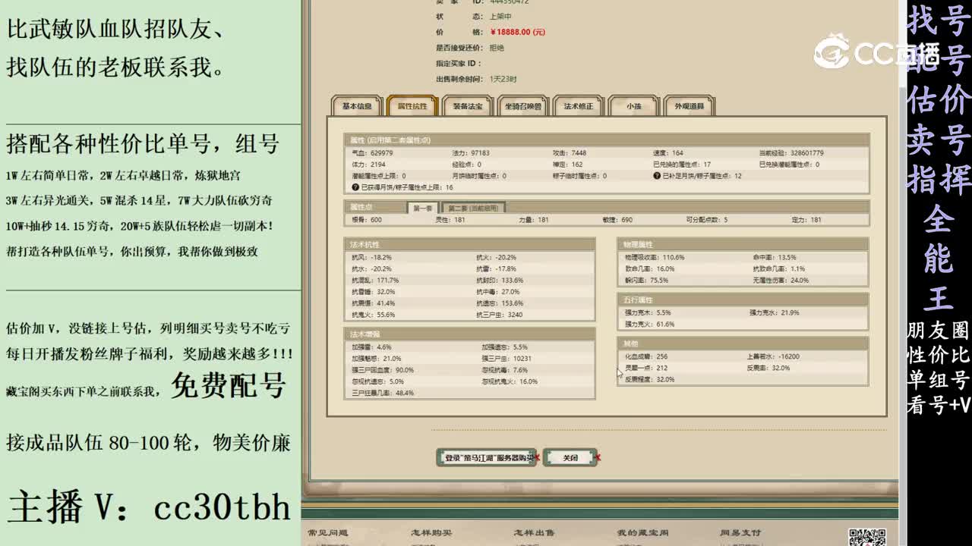This screenshot has width=972, height=546.
Task: Switch to the 外观道具 tab
Action: [x=690, y=106]
